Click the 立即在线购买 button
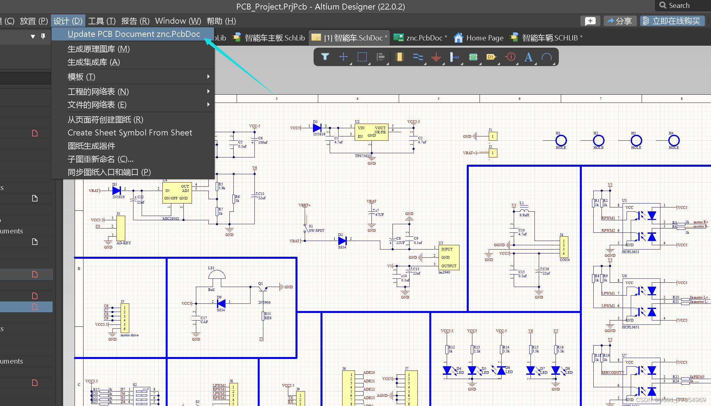The height and width of the screenshot is (406, 711). [x=672, y=21]
